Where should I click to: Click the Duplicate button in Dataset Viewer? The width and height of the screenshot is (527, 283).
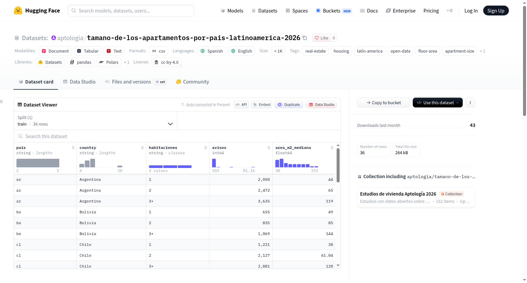tap(289, 105)
